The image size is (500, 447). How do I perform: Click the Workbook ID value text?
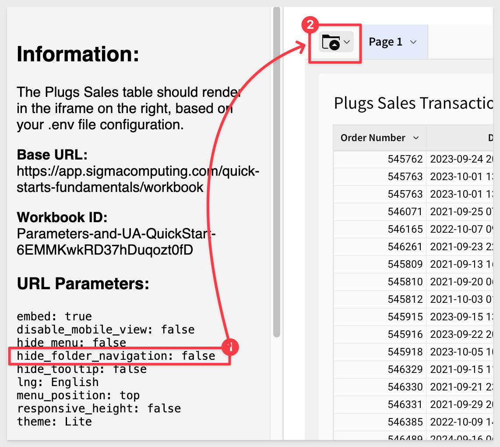point(116,242)
